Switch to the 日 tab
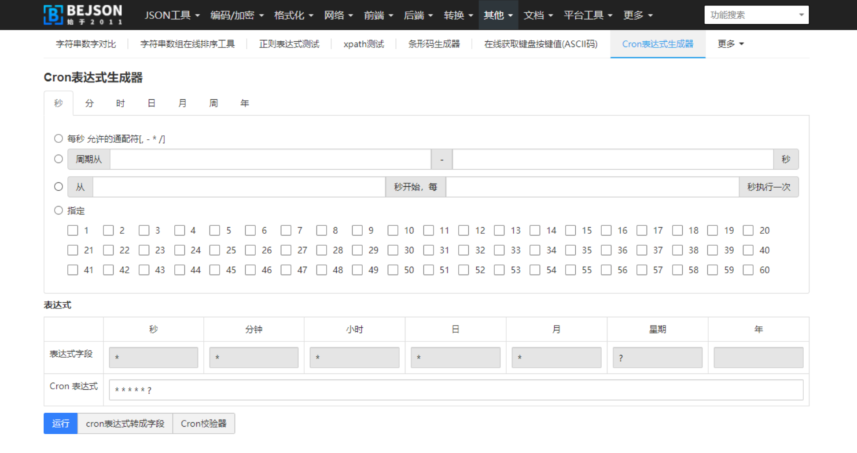Viewport: 857px width, 453px height. (151, 103)
